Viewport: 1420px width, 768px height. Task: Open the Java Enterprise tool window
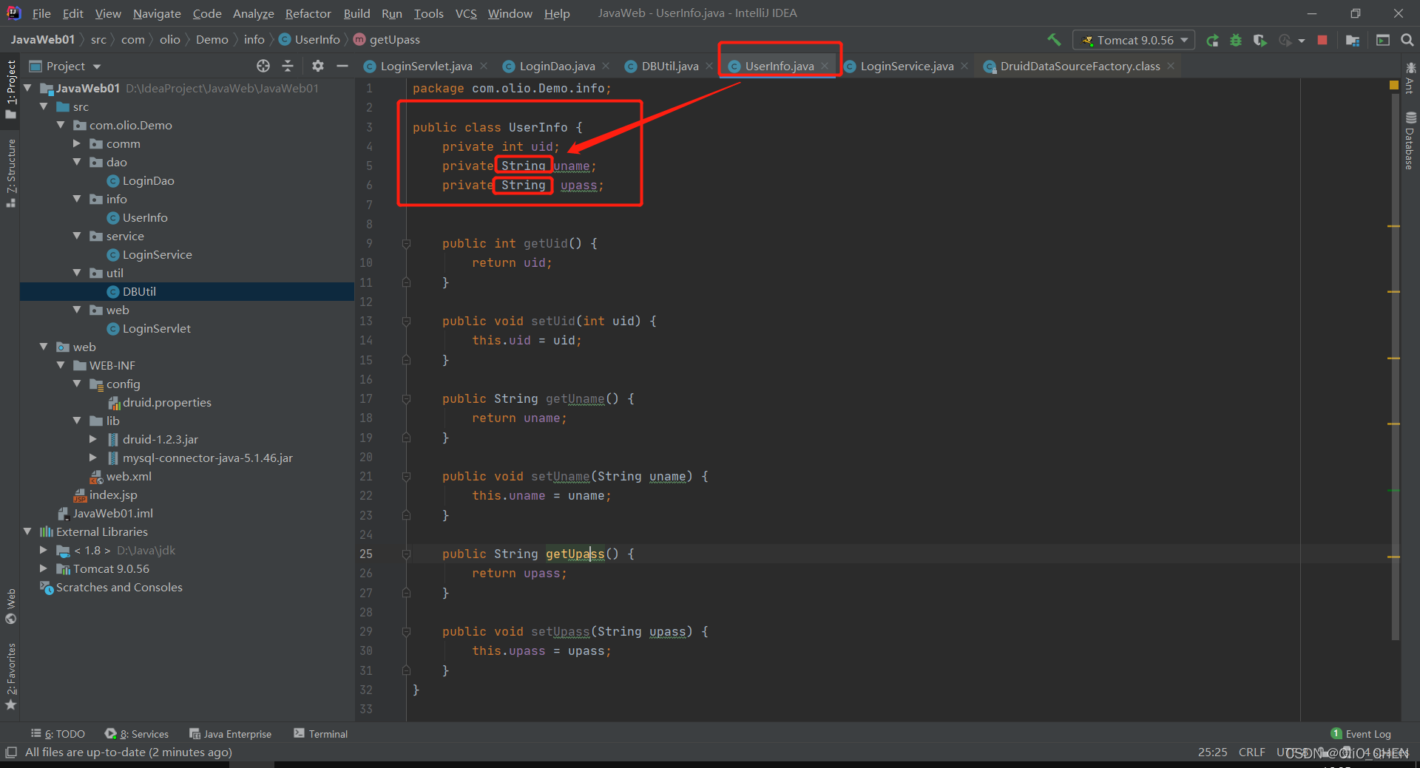tap(231, 733)
